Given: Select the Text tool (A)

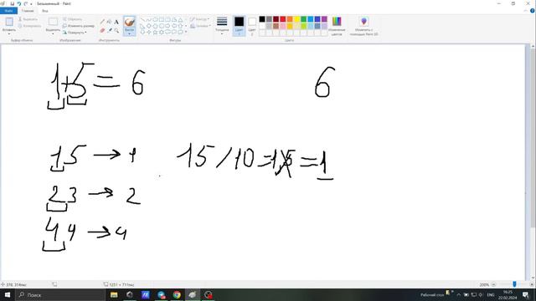Looking at the screenshot, I should (116, 22).
